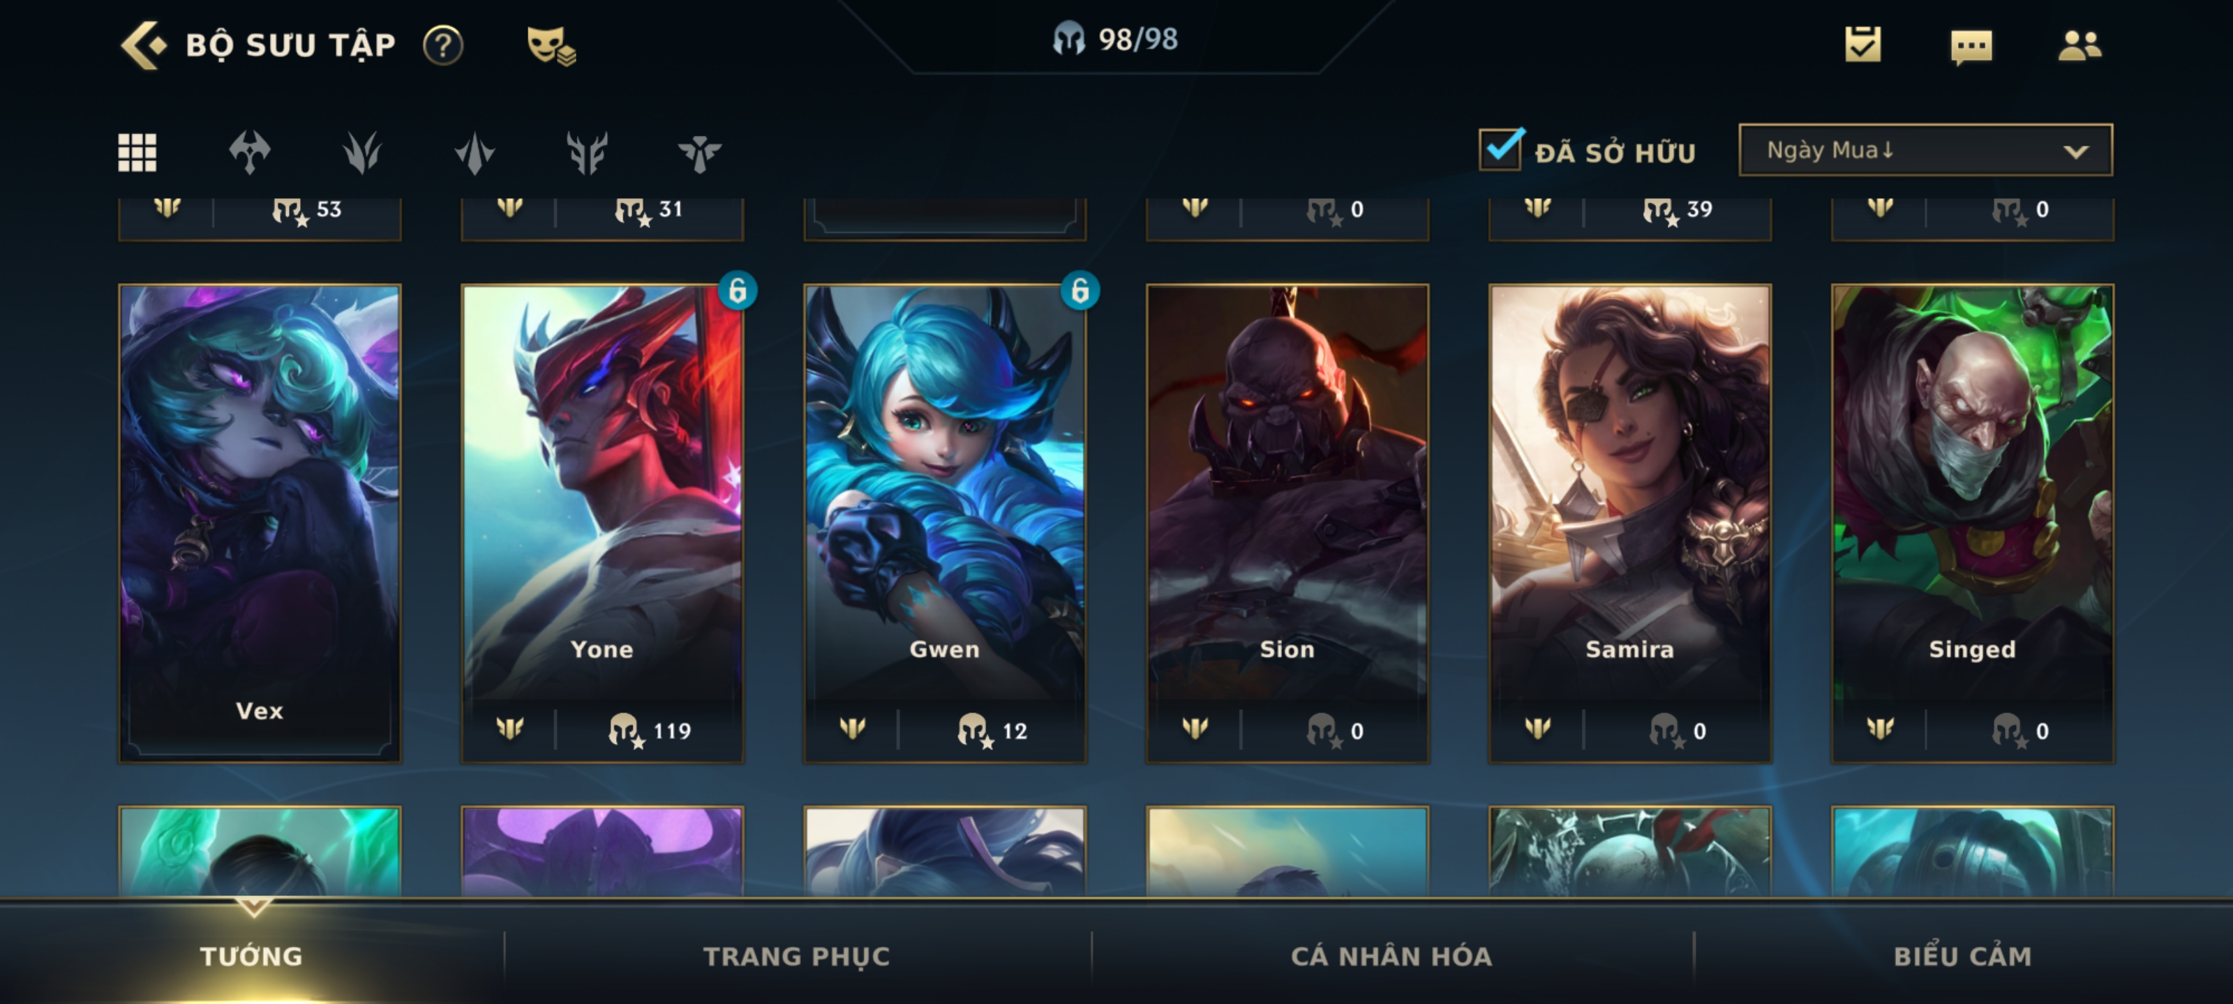Image resolution: width=2233 pixels, height=1004 pixels.
Task: Open the Gwen champion card
Action: (945, 523)
